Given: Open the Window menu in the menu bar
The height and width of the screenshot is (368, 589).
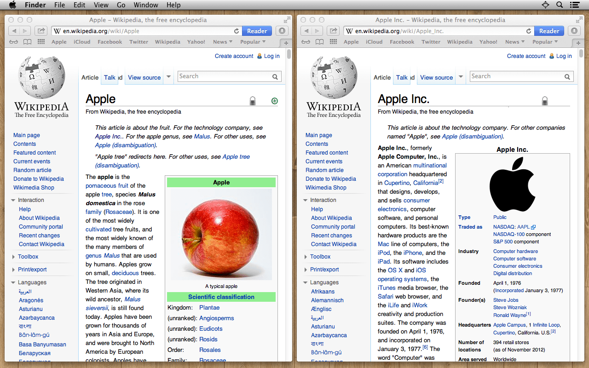Looking at the screenshot, I should click(x=145, y=5).
